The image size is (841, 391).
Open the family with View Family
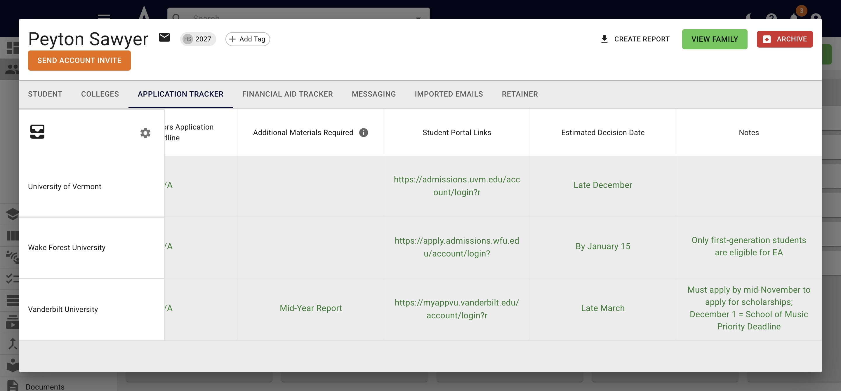point(714,39)
